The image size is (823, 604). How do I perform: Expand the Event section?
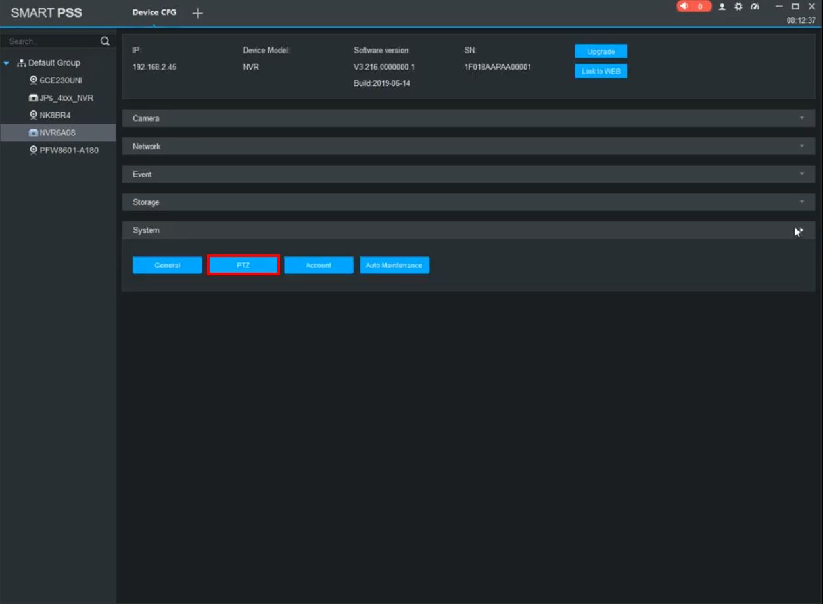469,174
